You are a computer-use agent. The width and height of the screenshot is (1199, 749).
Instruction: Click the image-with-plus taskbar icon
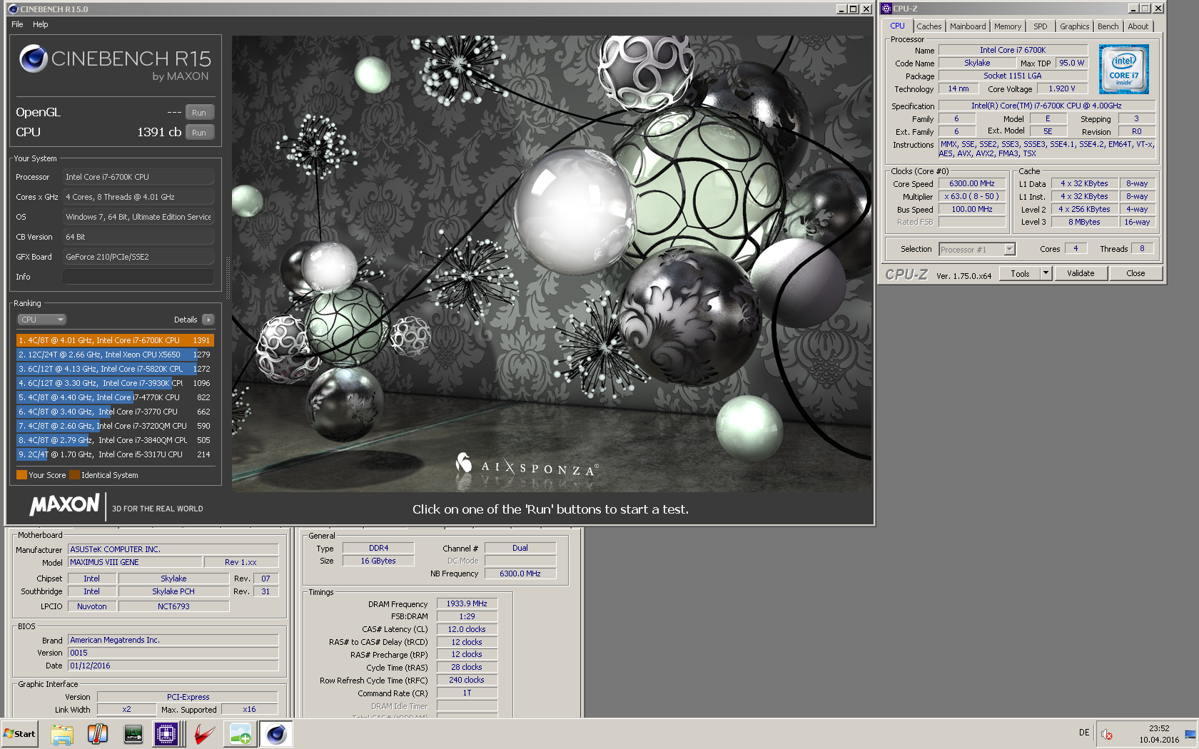click(x=241, y=734)
